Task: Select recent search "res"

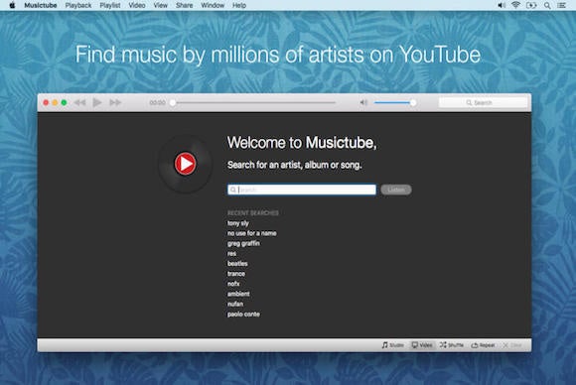Action: pos(231,254)
